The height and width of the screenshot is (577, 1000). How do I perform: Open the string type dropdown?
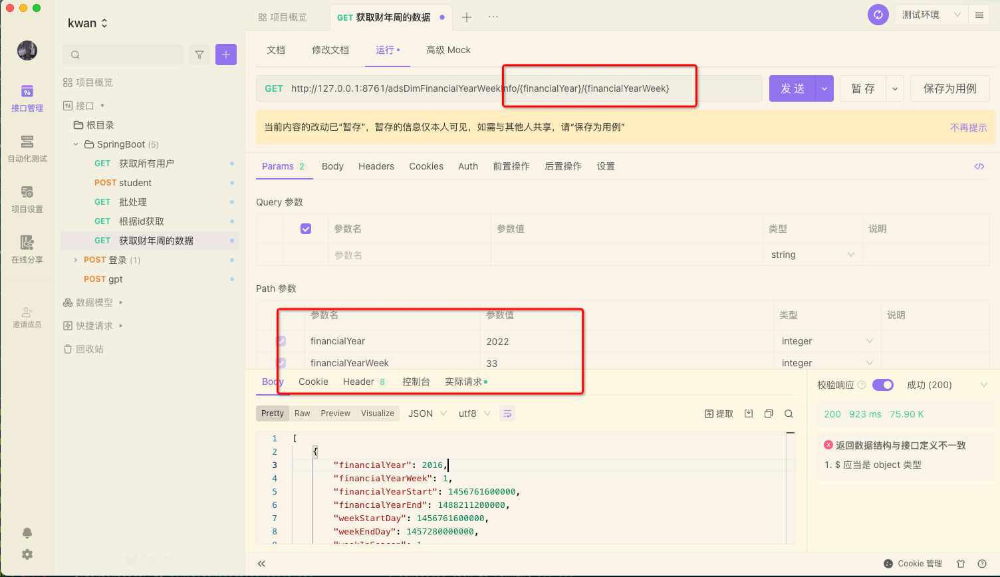812,255
